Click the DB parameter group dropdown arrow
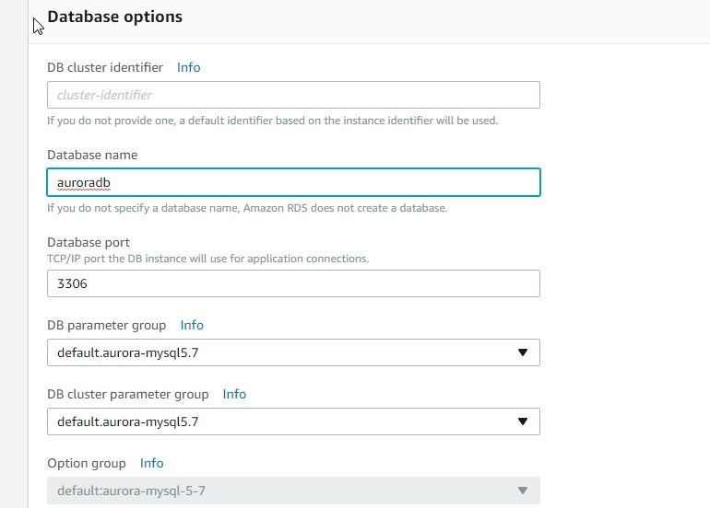The height and width of the screenshot is (508, 710). pyautogui.click(x=523, y=352)
